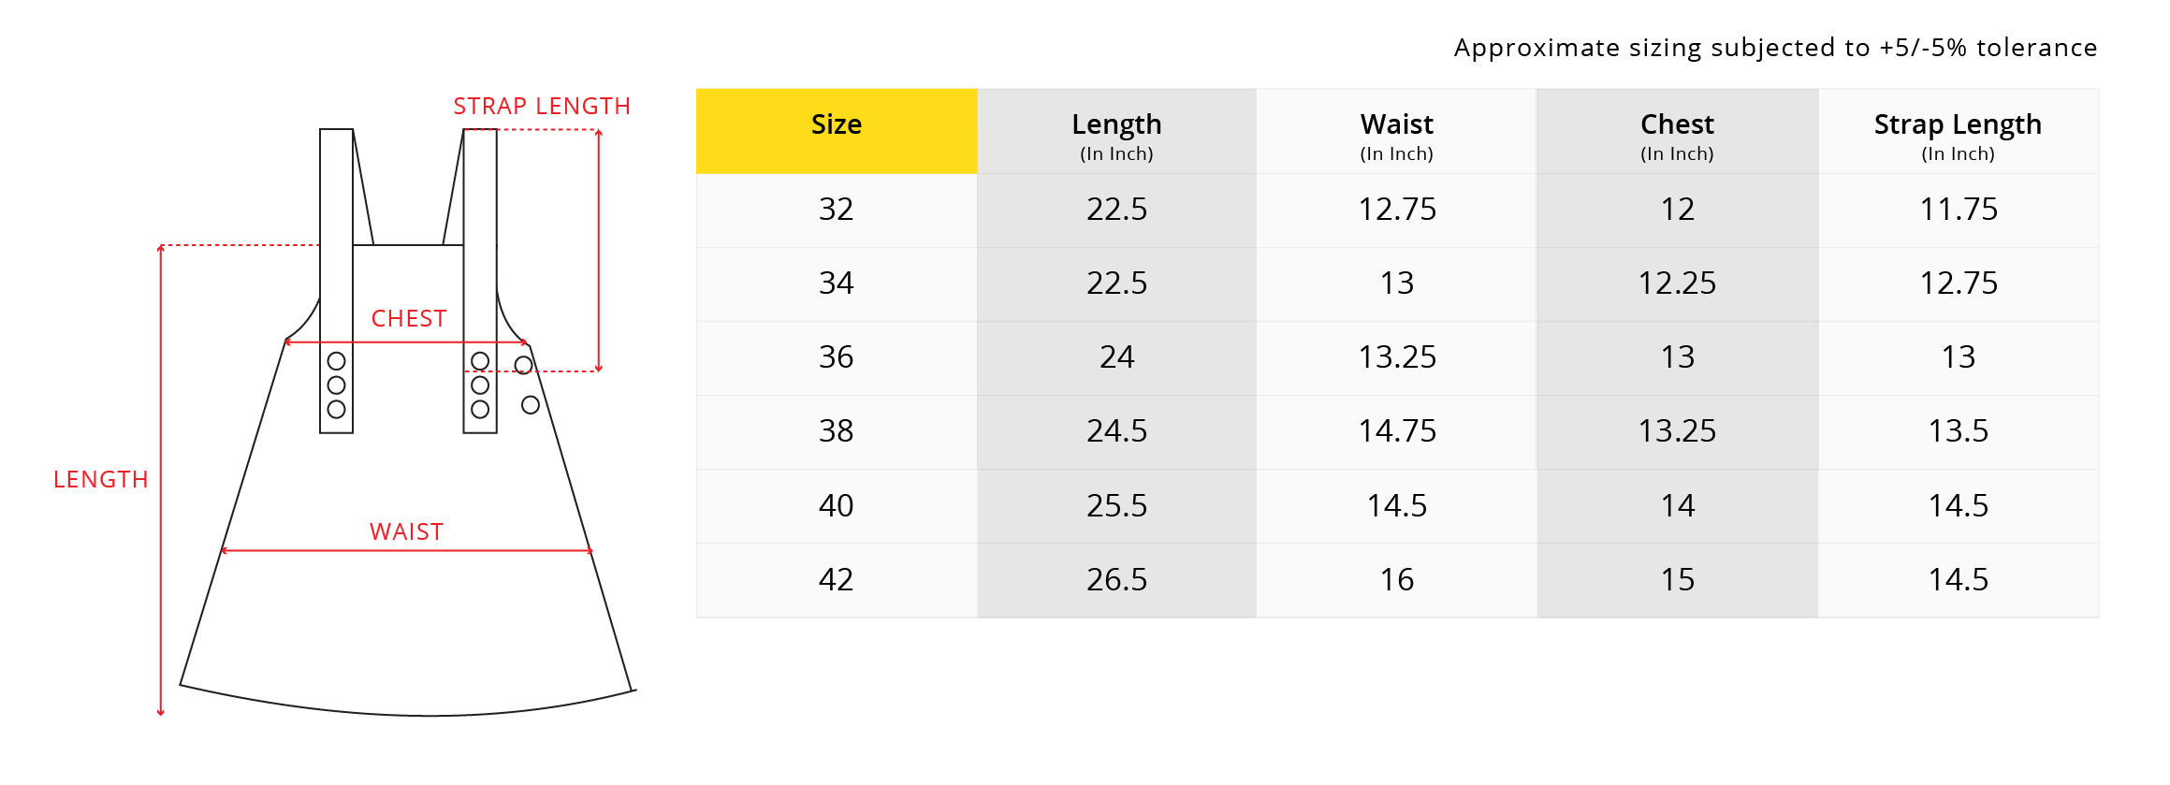Click the 15 chest value for size 42
Screen dimensions: 2170x785
1677,580
